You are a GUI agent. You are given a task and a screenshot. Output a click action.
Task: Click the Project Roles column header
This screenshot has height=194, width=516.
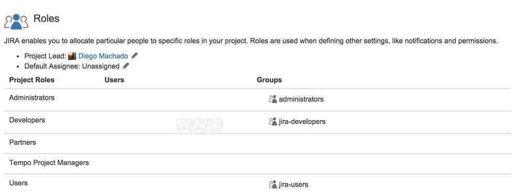(x=32, y=80)
